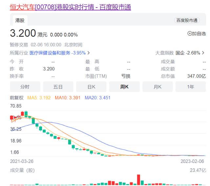Viewport: 210px width, 186px height.
Task: Click the MA20: 3.451 indicator
Action: [98, 98]
